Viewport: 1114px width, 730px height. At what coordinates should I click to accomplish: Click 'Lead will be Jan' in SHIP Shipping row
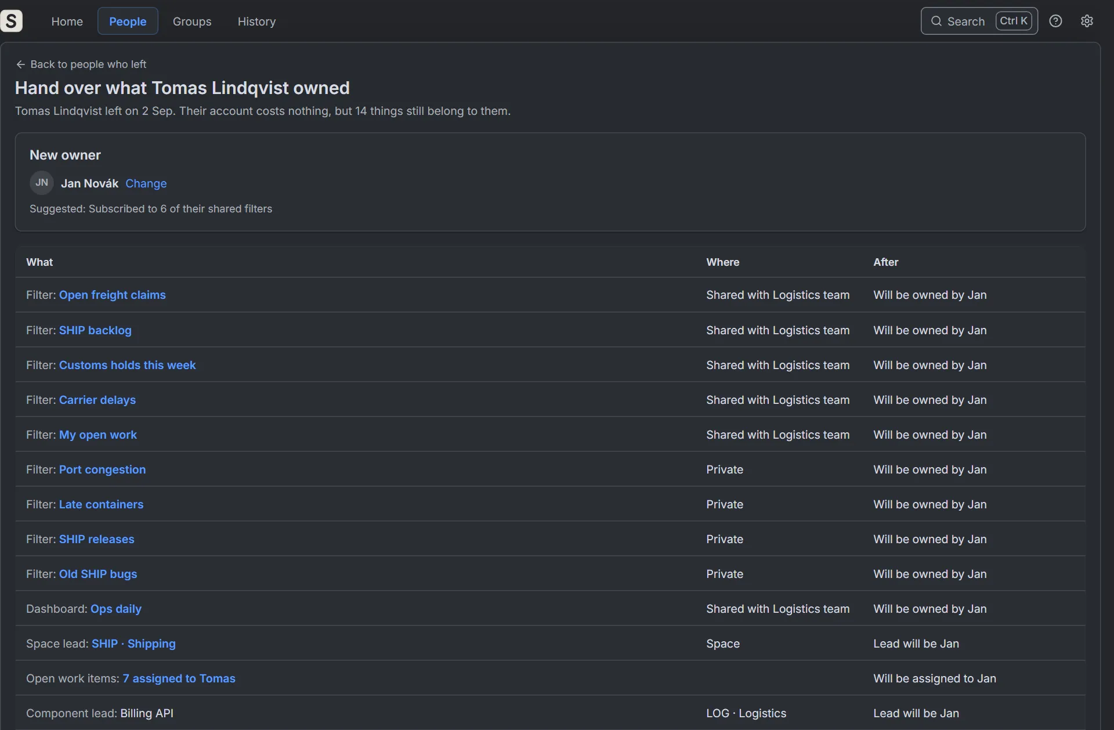pyautogui.click(x=916, y=644)
